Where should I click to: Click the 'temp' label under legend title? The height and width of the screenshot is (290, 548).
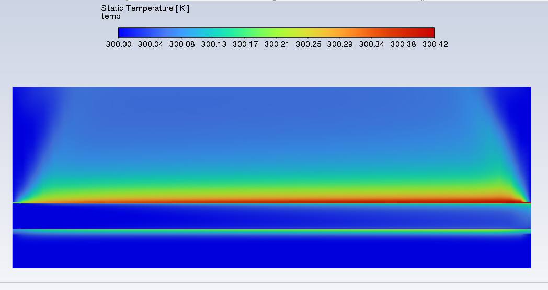click(111, 16)
